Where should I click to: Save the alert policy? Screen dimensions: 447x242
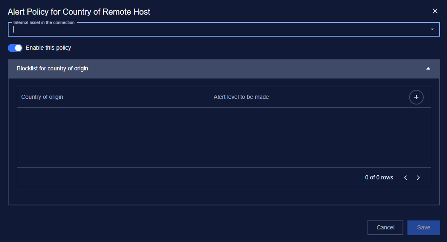pyautogui.click(x=423, y=228)
